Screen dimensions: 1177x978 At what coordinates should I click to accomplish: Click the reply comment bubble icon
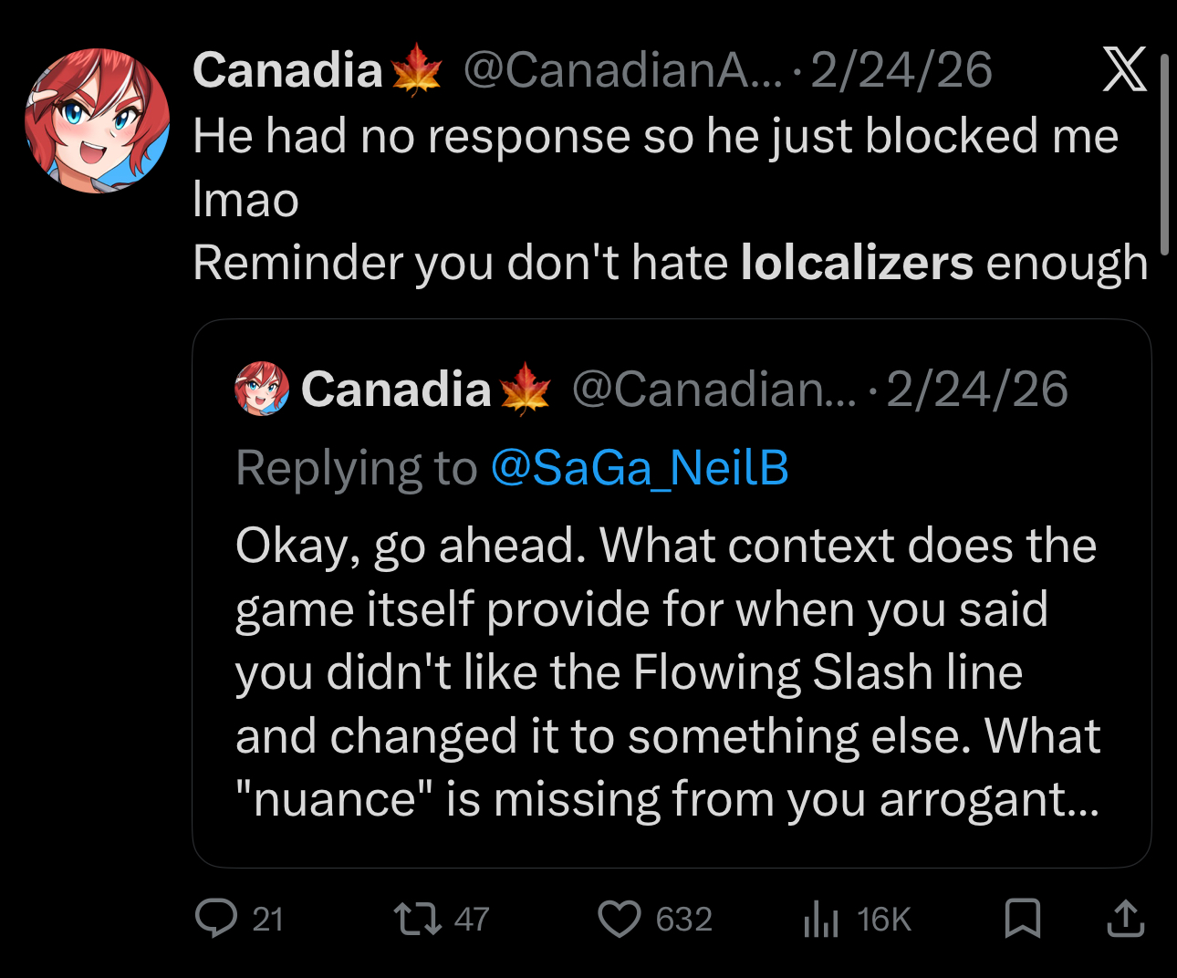click(216, 918)
